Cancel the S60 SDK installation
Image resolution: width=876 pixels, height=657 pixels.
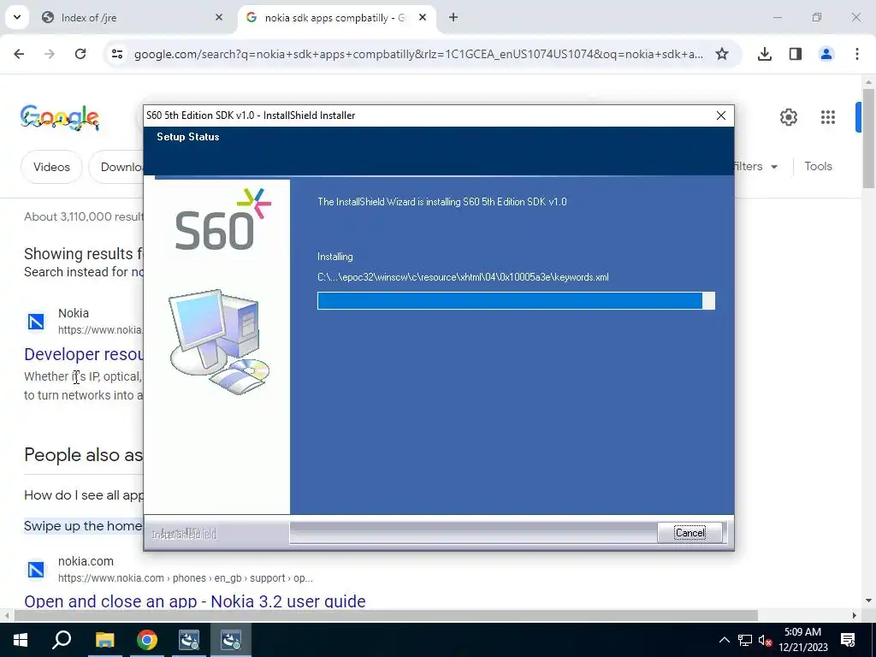tap(690, 532)
